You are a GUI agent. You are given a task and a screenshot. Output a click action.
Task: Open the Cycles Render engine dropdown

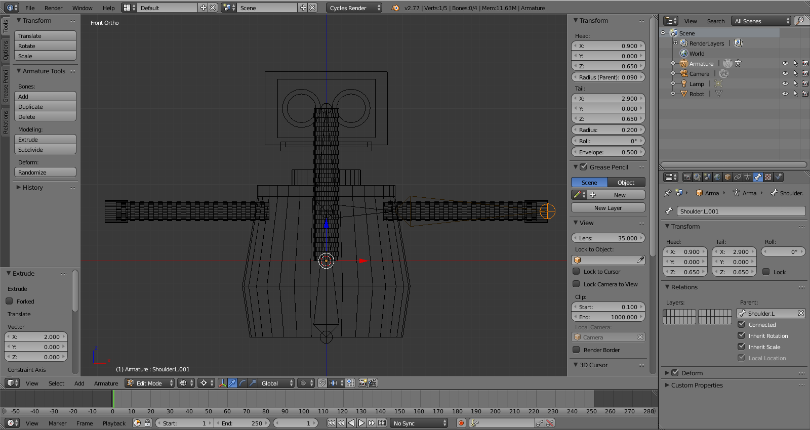(x=354, y=8)
